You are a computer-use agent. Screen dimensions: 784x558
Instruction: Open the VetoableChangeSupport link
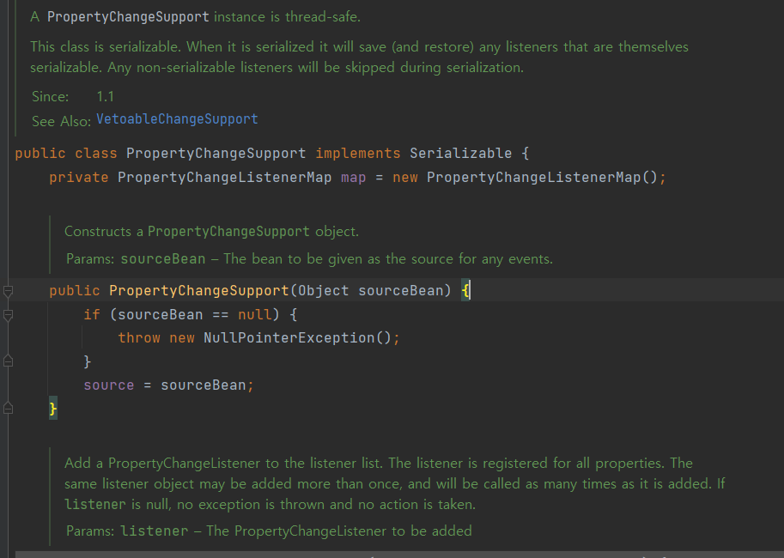pos(177,119)
